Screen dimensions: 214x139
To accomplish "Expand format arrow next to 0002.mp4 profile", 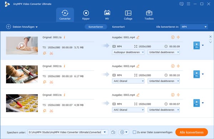I will [x=203, y=74].
